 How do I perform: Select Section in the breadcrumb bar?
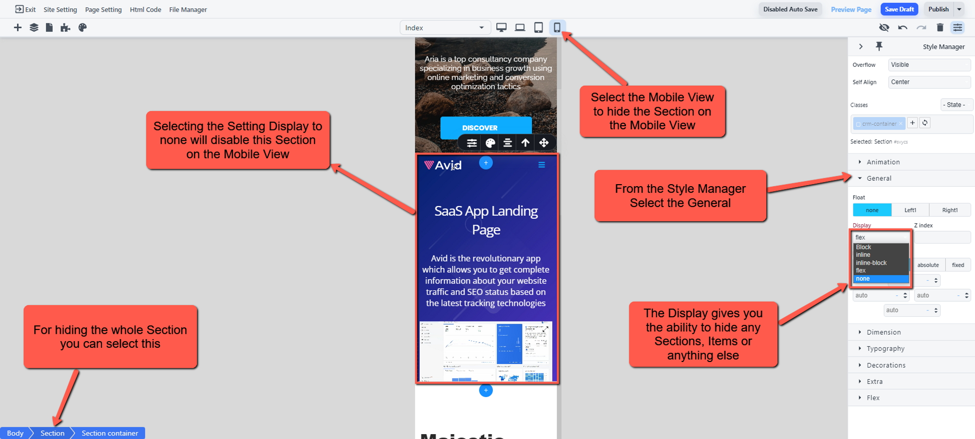click(x=52, y=433)
